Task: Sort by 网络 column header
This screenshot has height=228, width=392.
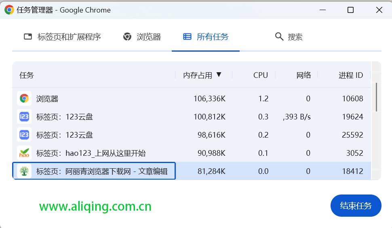Action: (303, 75)
